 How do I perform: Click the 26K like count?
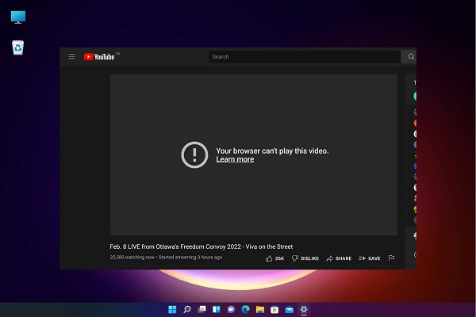tap(279, 258)
